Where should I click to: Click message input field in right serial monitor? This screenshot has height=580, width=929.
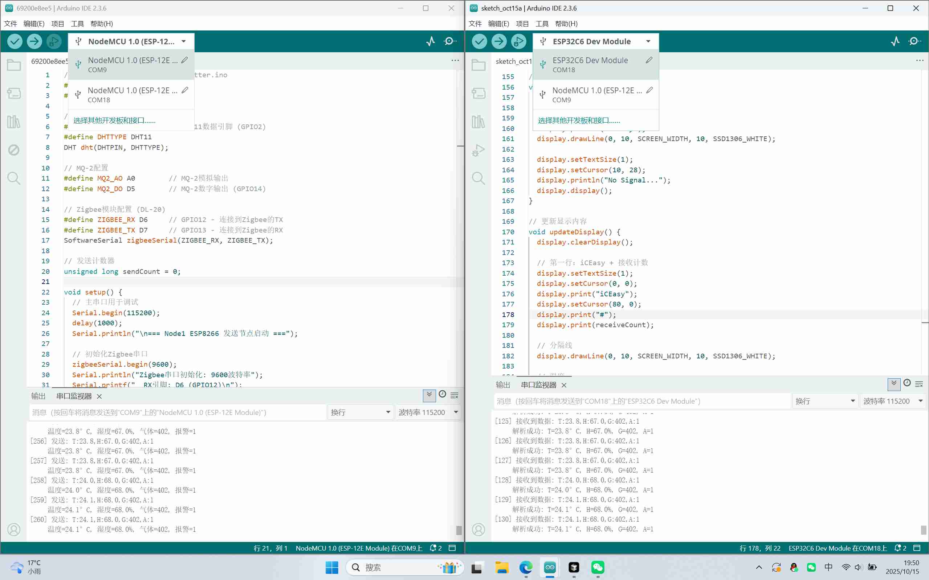(641, 401)
